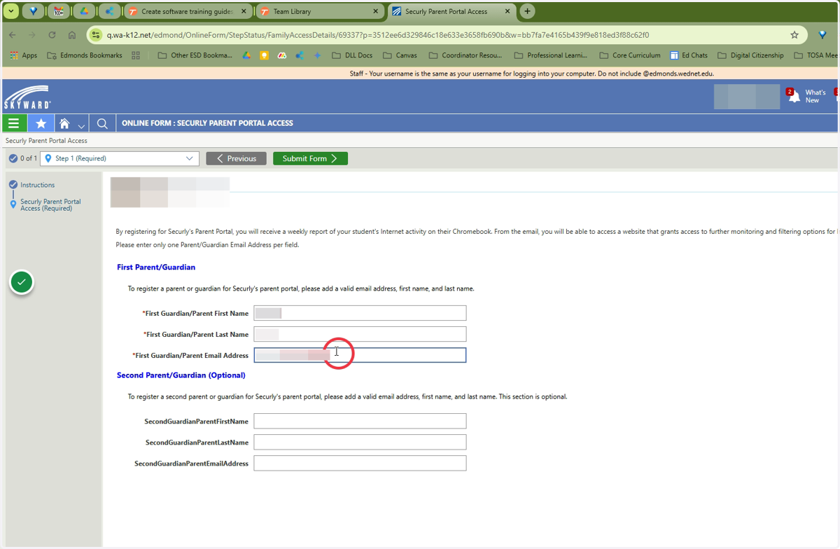Open the Other ESD Bookmarks folder
The width and height of the screenshot is (840, 549).
pos(195,55)
